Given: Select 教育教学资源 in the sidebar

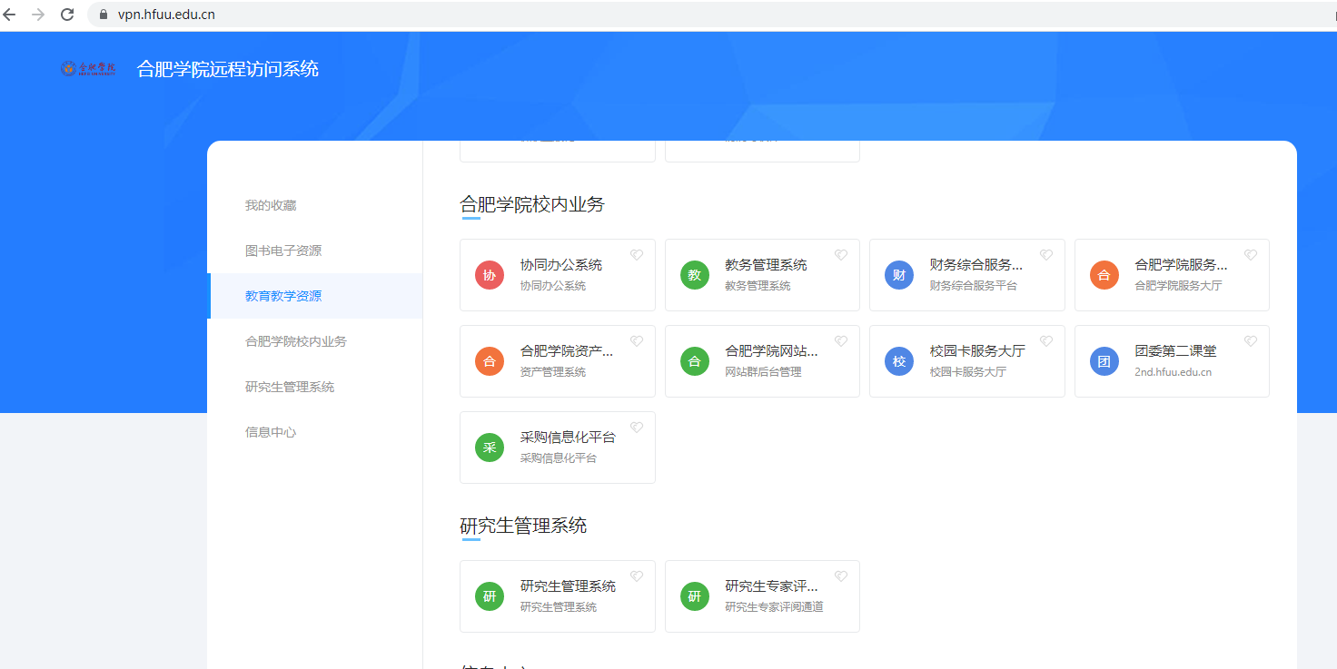Looking at the screenshot, I should [x=314, y=296].
